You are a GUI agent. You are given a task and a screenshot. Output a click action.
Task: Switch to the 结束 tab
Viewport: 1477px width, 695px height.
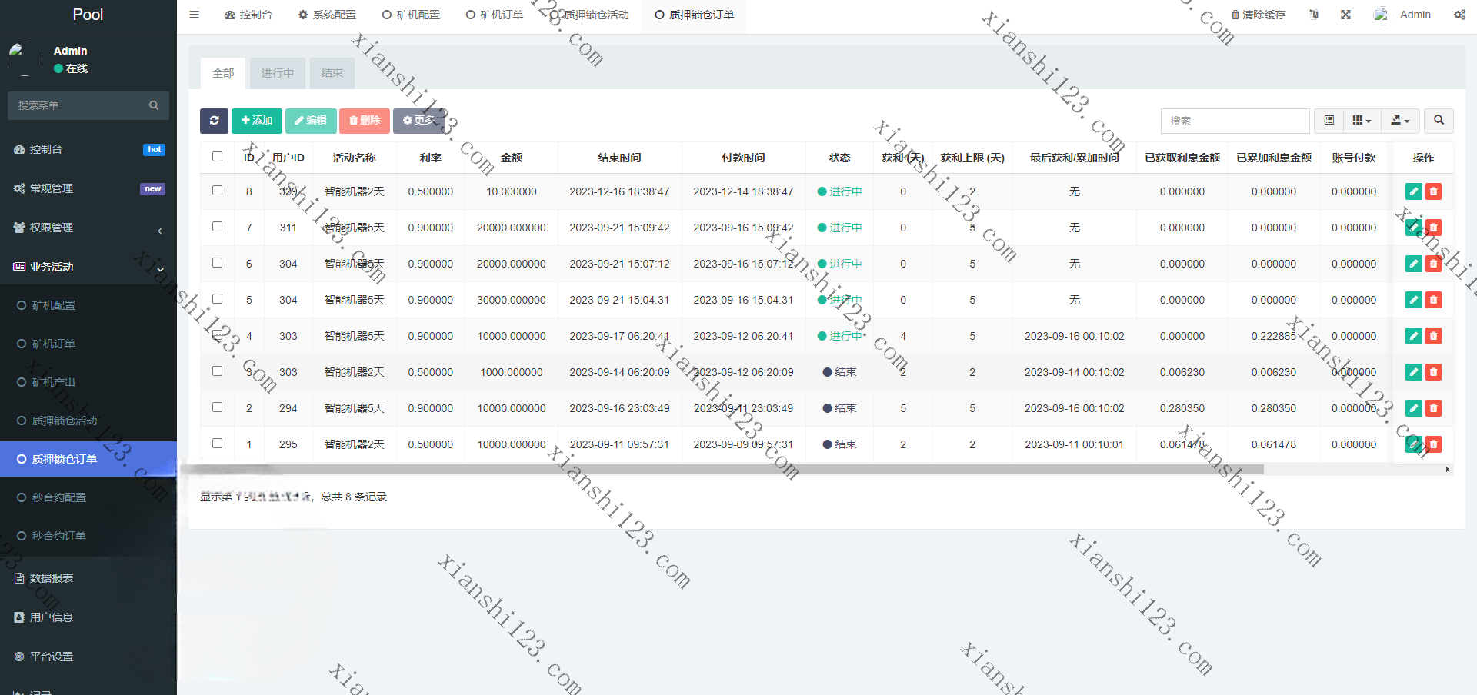(332, 73)
